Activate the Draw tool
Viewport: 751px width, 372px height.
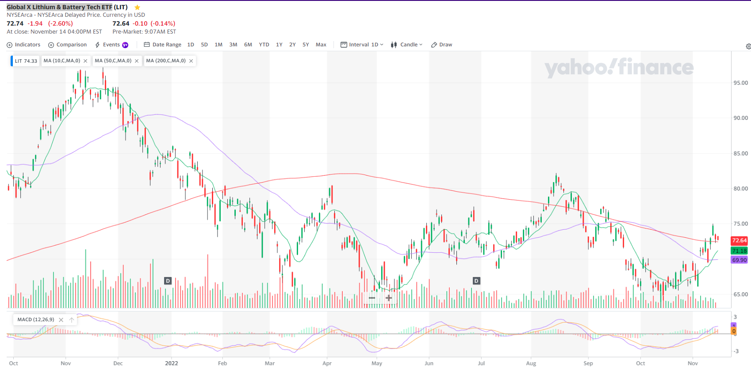pyautogui.click(x=441, y=45)
